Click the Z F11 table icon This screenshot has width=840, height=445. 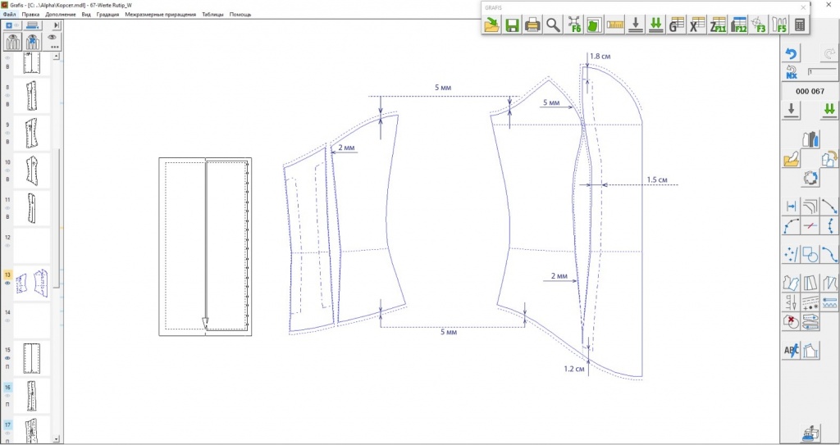pyautogui.click(x=718, y=25)
